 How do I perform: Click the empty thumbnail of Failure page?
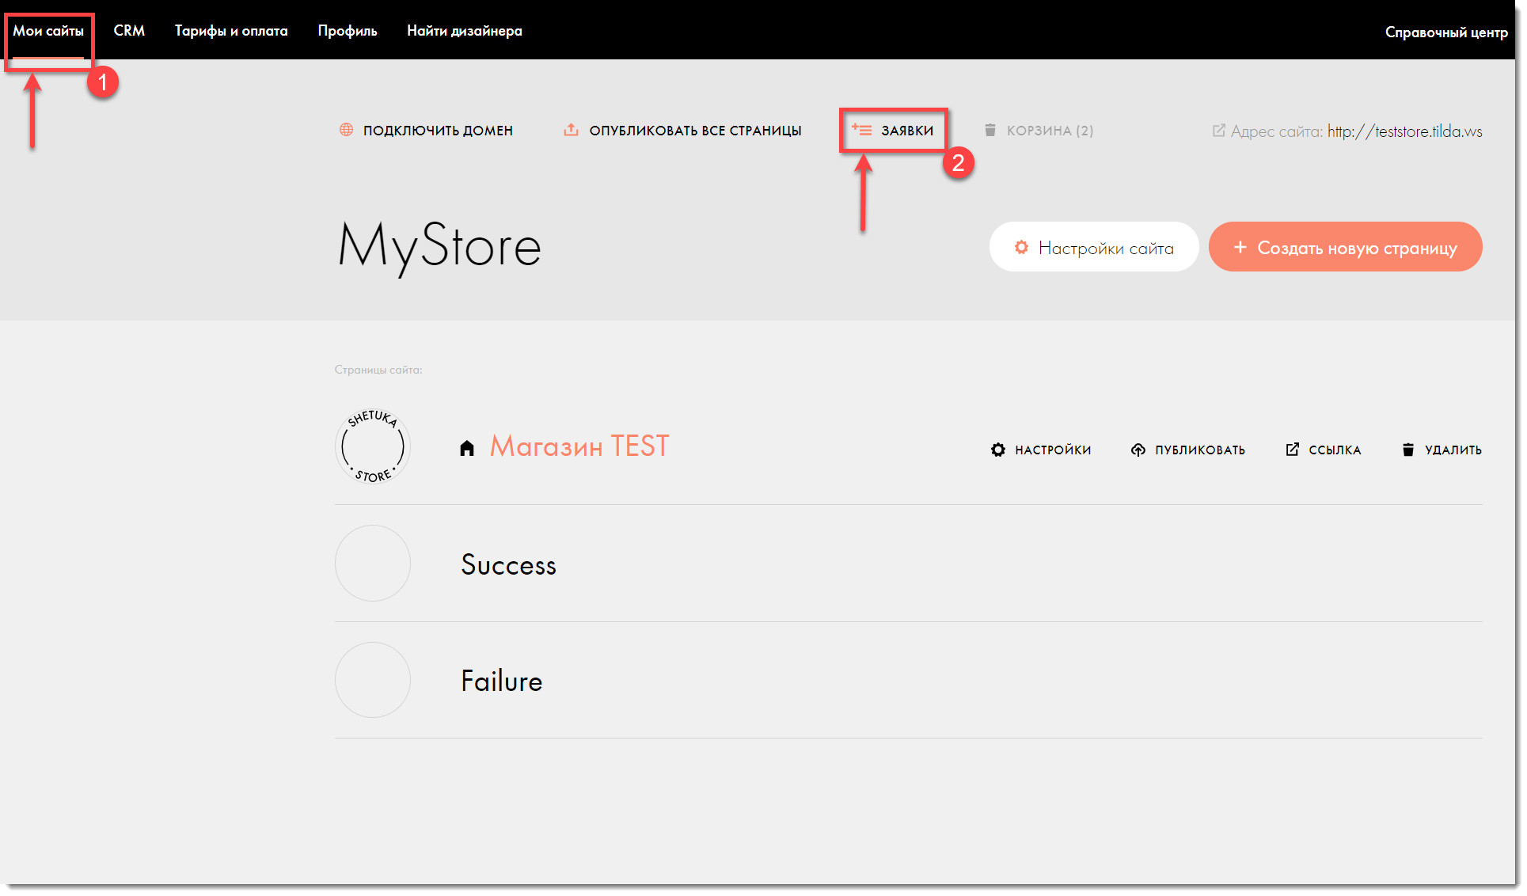373,680
